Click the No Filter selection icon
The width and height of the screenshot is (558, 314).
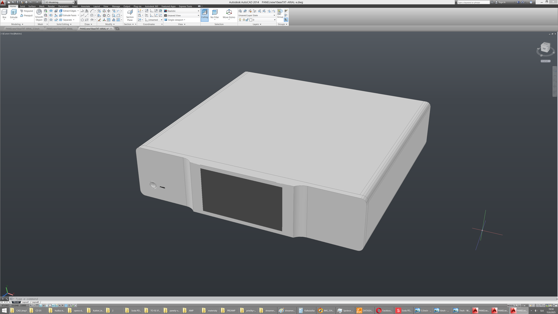[x=215, y=15]
